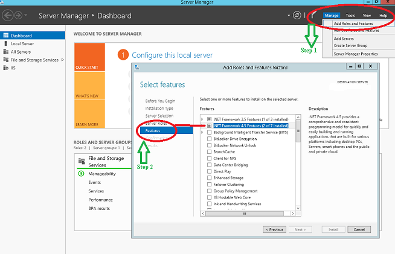Open the Tools menu

pos(350,15)
